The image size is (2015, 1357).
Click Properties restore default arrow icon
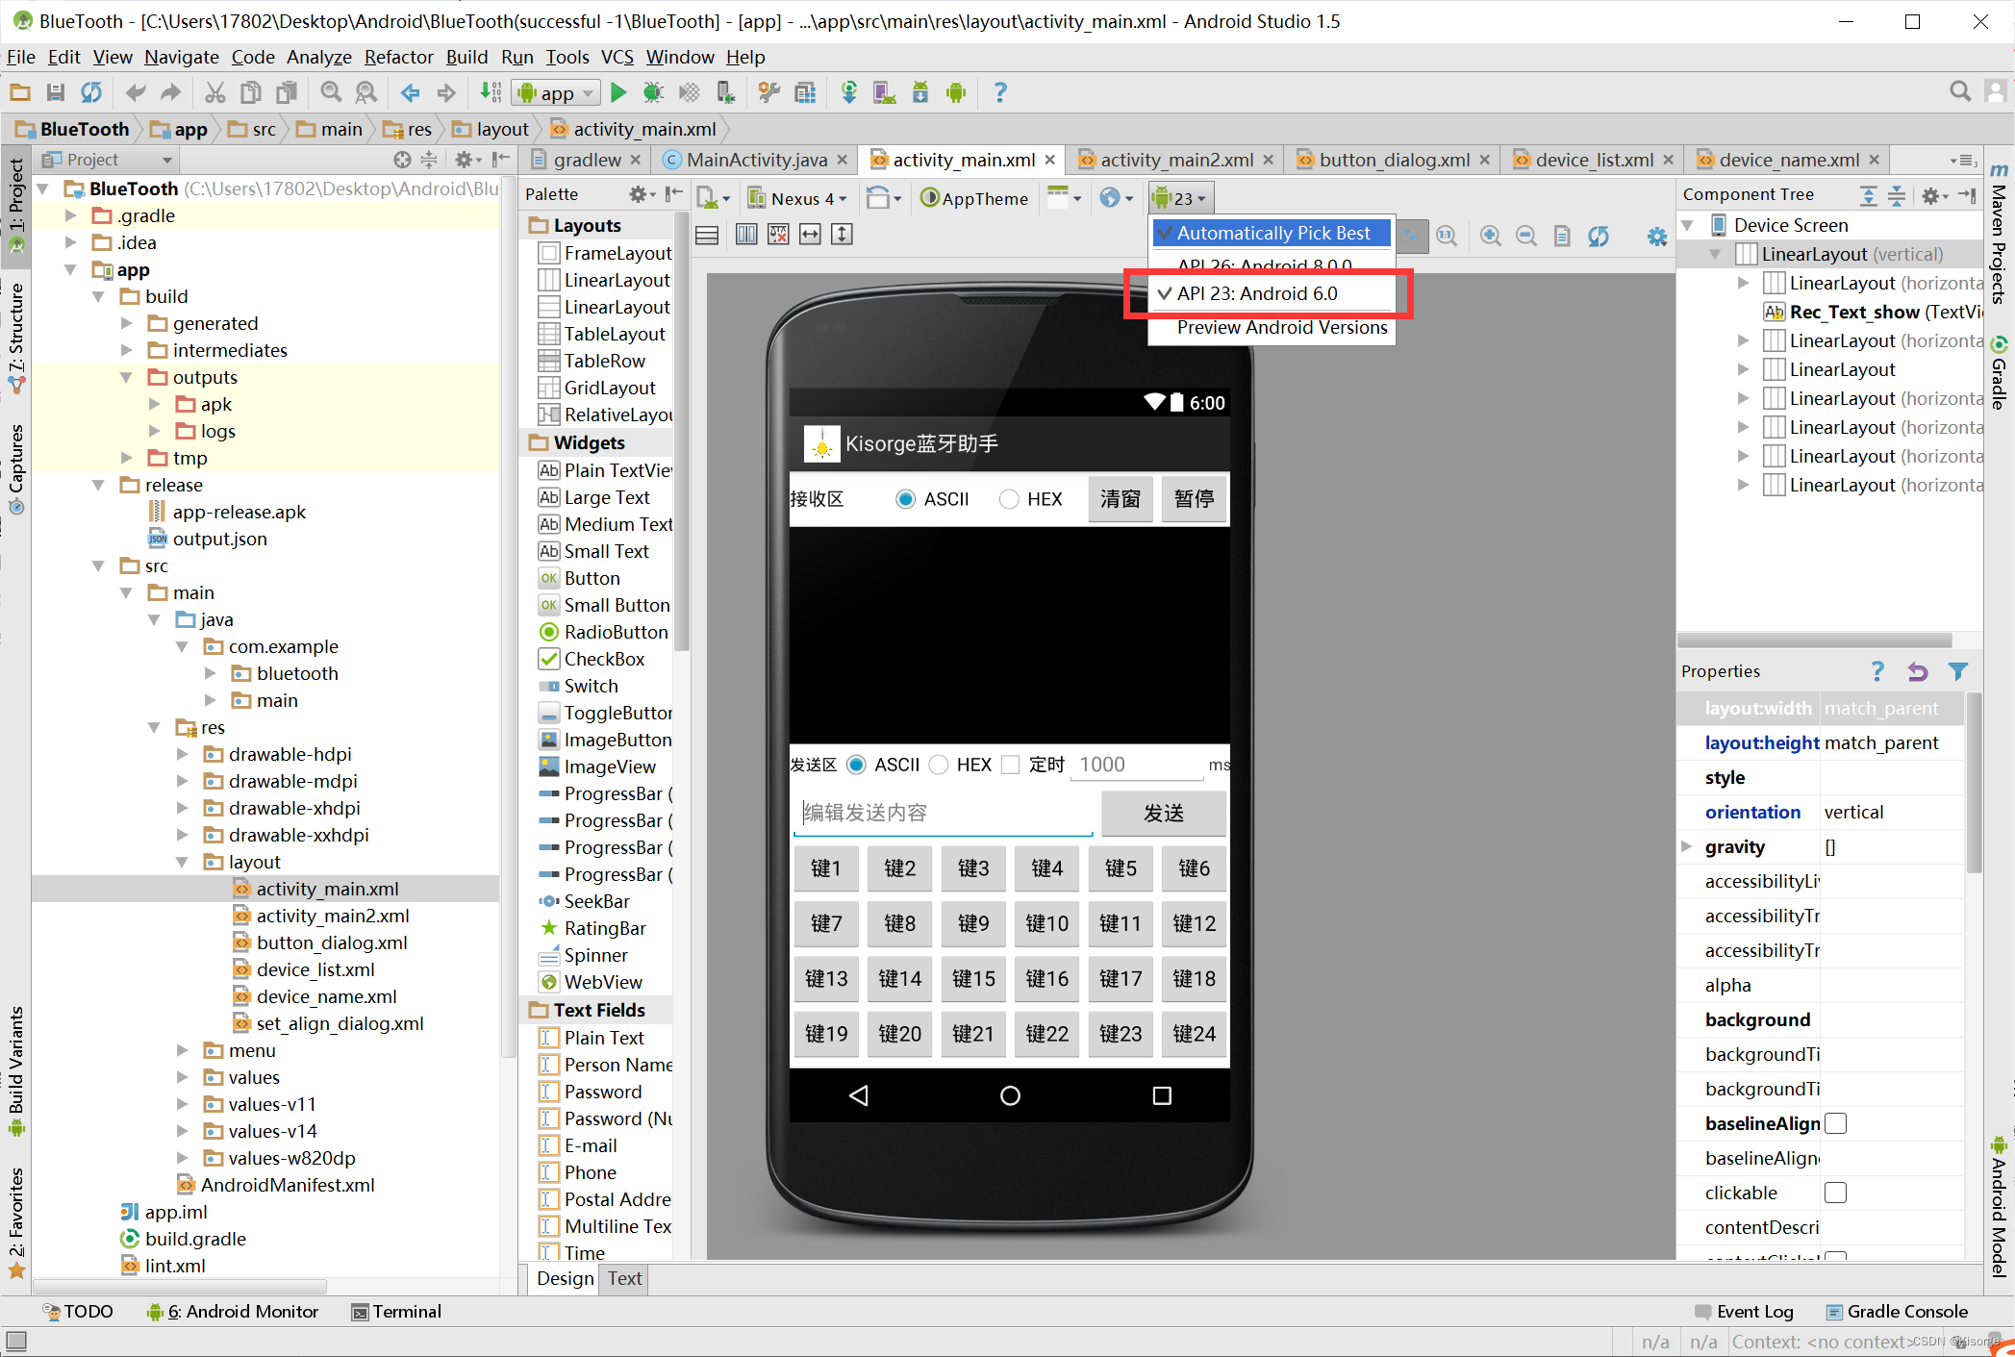tap(1918, 671)
